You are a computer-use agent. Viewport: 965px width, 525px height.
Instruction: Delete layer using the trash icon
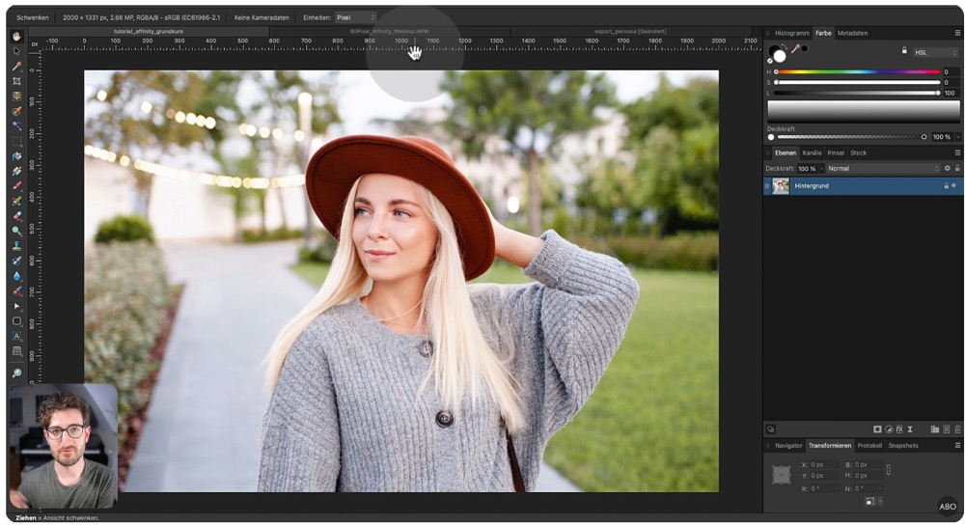click(957, 428)
